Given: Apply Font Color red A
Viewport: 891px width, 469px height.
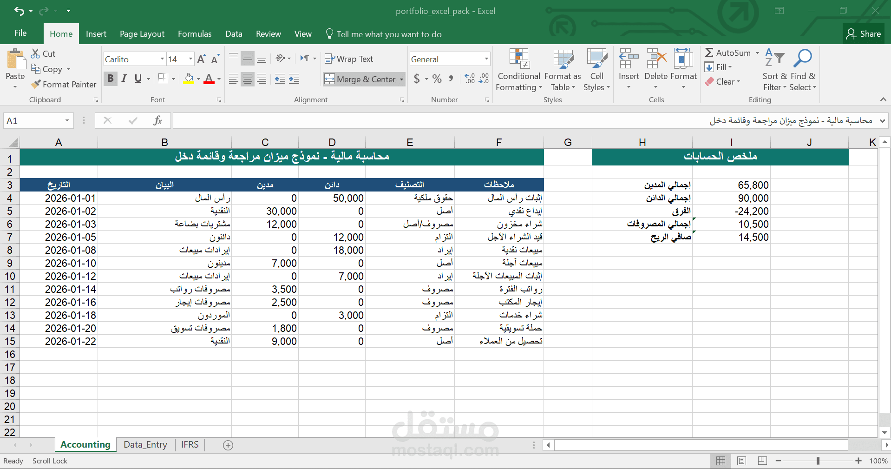Looking at the screenshot, I should click(x=209, y=79).
